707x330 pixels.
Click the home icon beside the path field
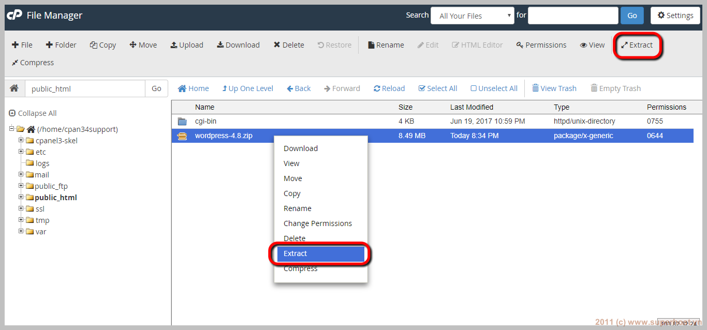[x=14, y=88]
